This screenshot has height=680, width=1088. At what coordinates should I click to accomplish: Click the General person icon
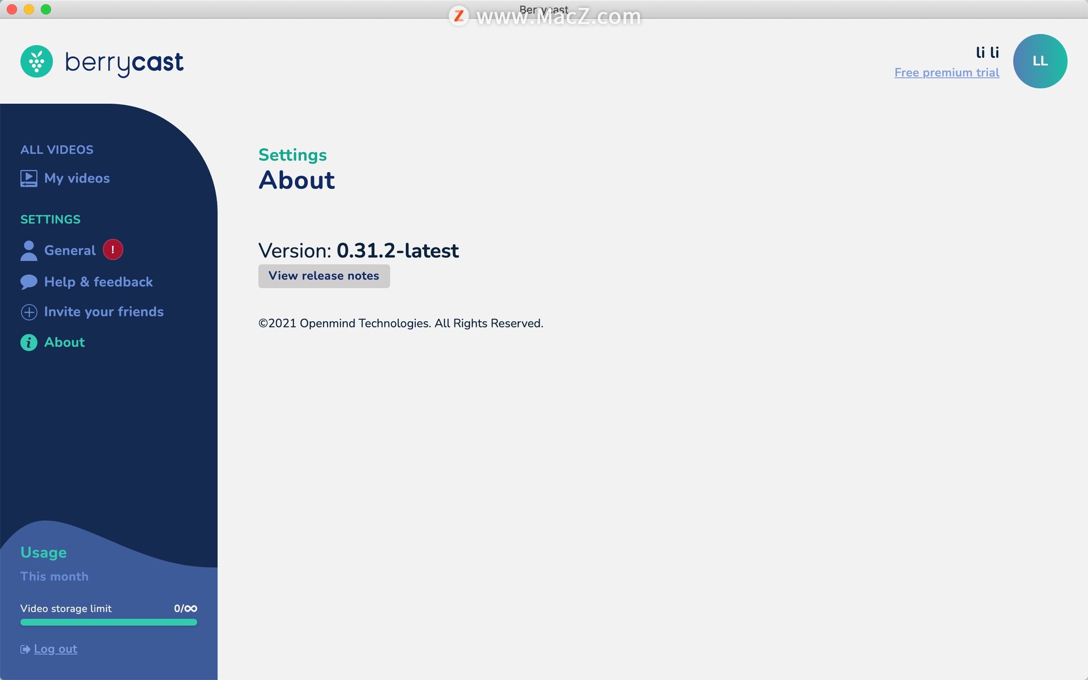[29, 250]
